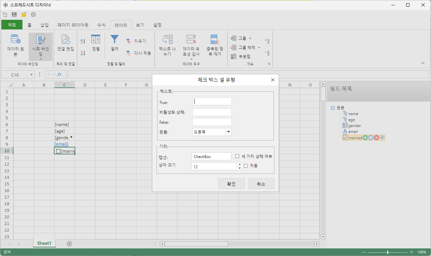431x256 pixels.
Task: Clear the filter with 지우기
Action: (x=136, y=41)
